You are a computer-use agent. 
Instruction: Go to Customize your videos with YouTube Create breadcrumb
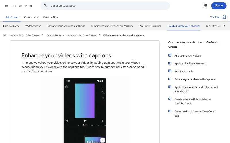click(71, 35)
